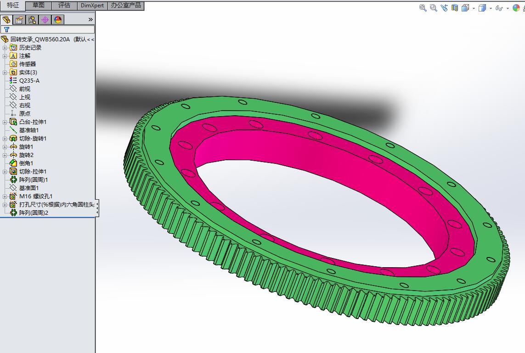Click the part icon beside 回转支承_QWB560.20A
Viewport: 525px width, 353px height.
5,39
